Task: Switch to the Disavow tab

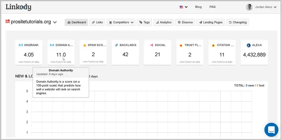Action: [x=185, y=22]
